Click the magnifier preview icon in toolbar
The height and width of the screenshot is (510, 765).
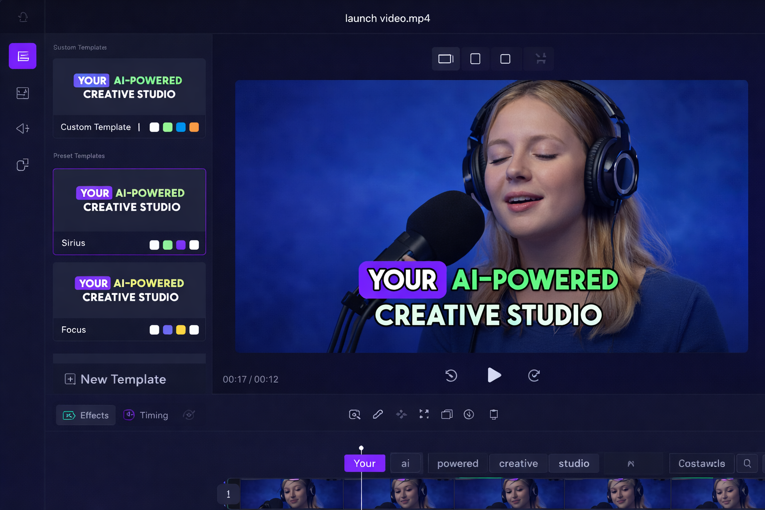355,414
